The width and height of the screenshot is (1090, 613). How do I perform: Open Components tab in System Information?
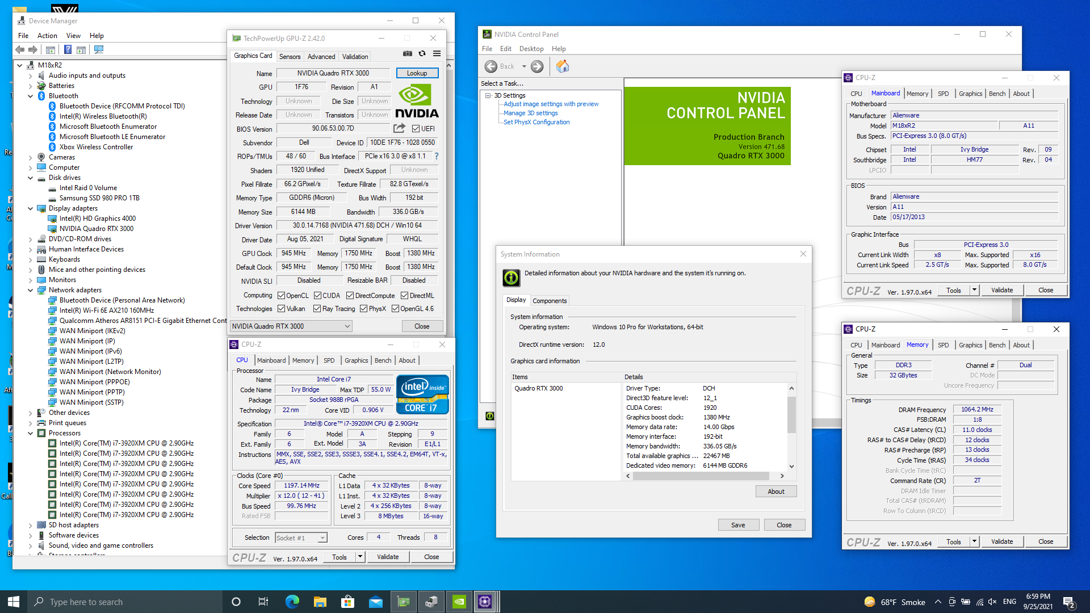(x=550, y=301)
